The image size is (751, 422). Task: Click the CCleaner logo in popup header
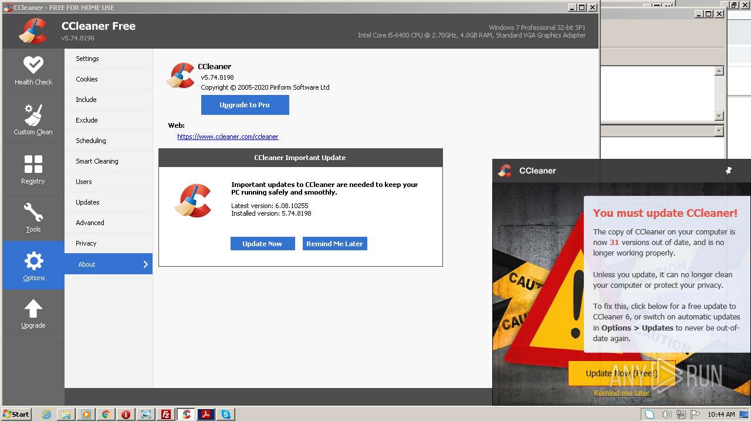(x=505, y=171)
